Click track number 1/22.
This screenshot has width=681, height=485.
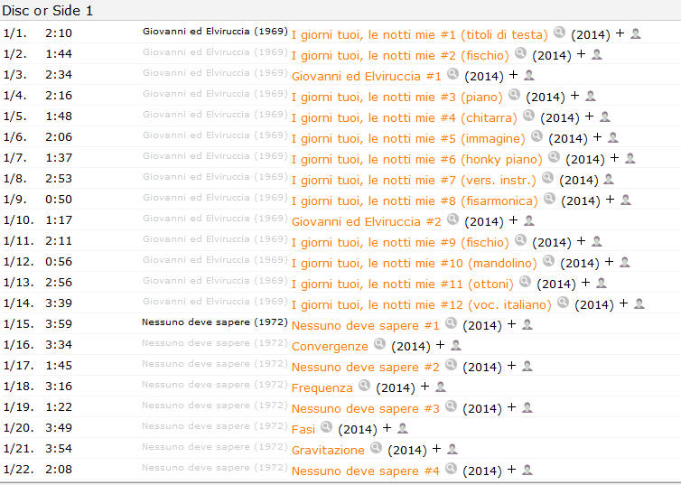(19, 470)
